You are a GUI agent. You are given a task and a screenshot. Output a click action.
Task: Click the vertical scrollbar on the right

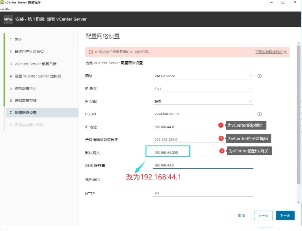(299, 115)
